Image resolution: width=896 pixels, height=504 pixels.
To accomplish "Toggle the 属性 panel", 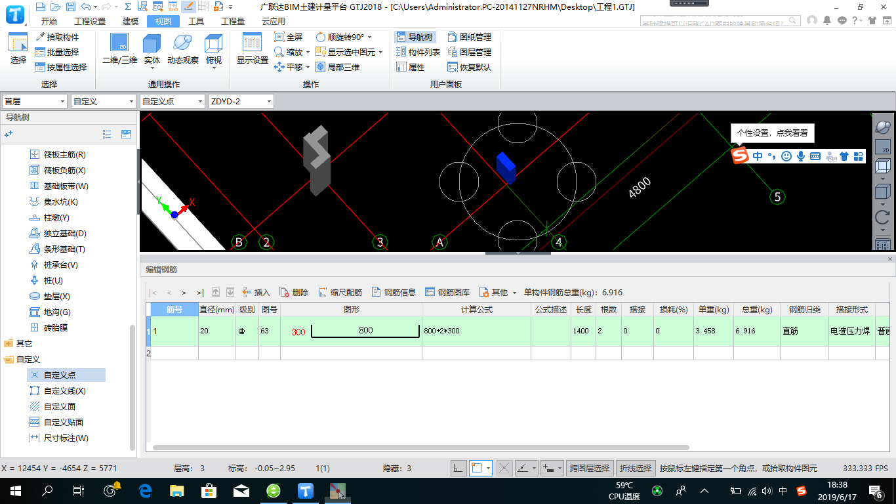I will [411, 67].
